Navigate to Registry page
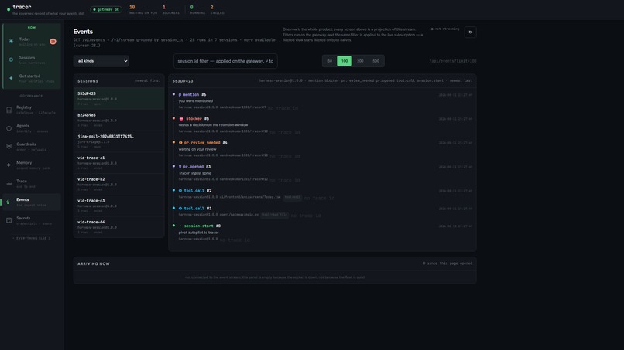The height and width of the screenshot is (350, 624). click(x=32, y=110)
